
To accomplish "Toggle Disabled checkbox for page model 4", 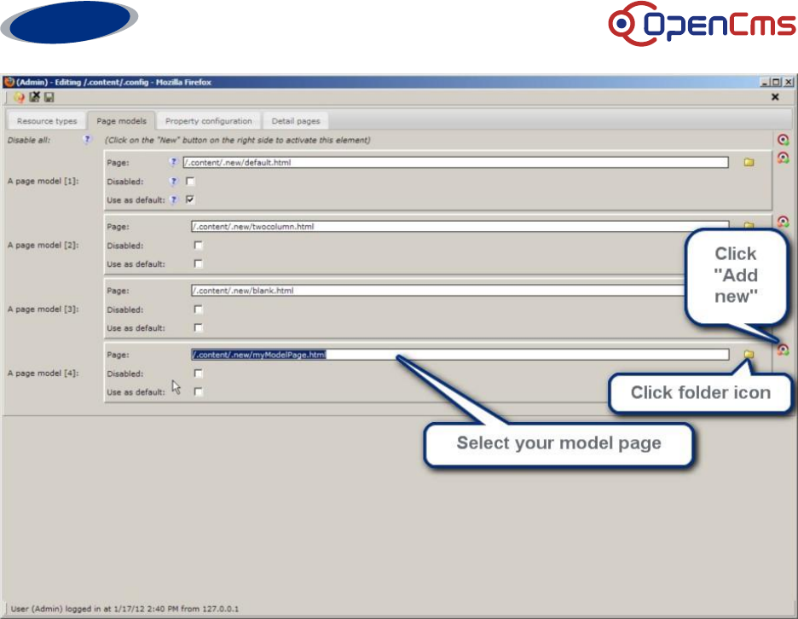I will pos(199,373).
